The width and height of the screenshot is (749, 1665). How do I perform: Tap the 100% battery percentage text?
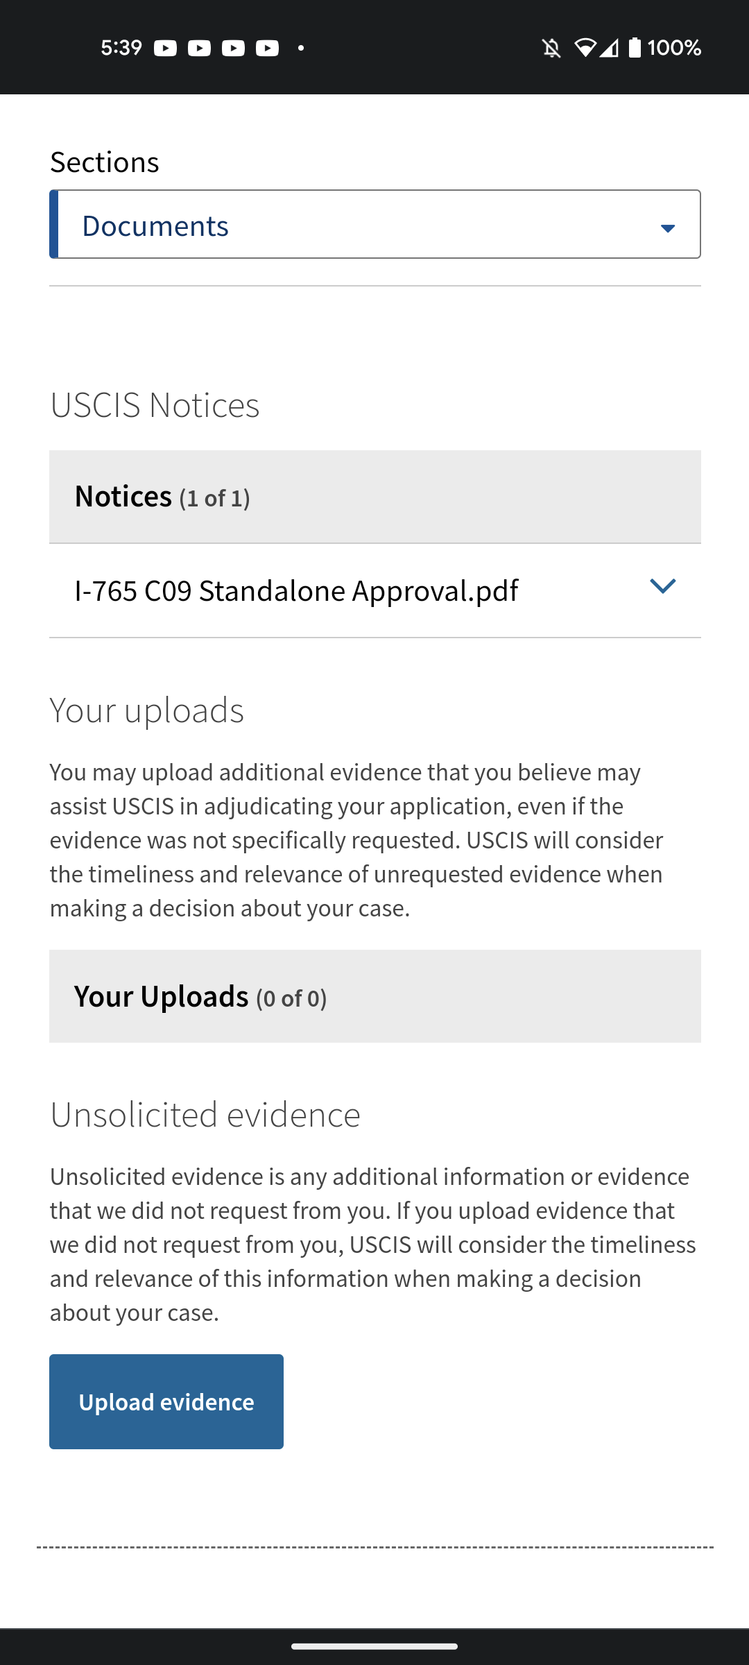coord(674,48)
